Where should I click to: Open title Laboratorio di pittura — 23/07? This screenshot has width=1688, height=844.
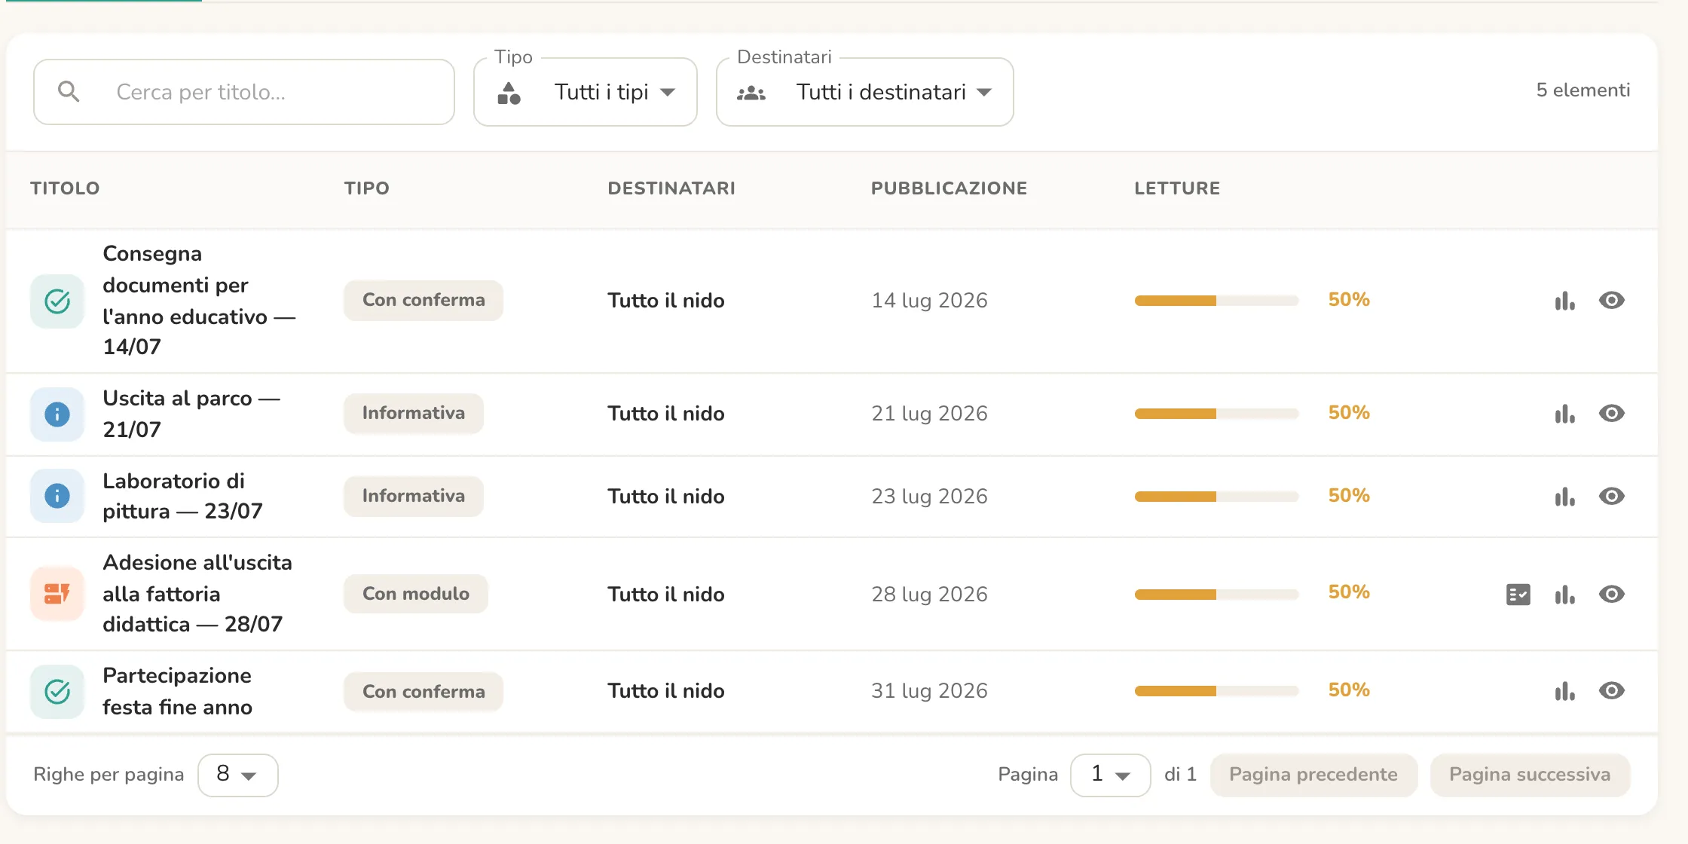(182, 496)
